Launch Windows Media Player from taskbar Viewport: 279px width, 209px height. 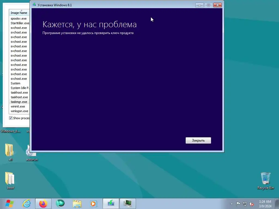pos(94,204)
